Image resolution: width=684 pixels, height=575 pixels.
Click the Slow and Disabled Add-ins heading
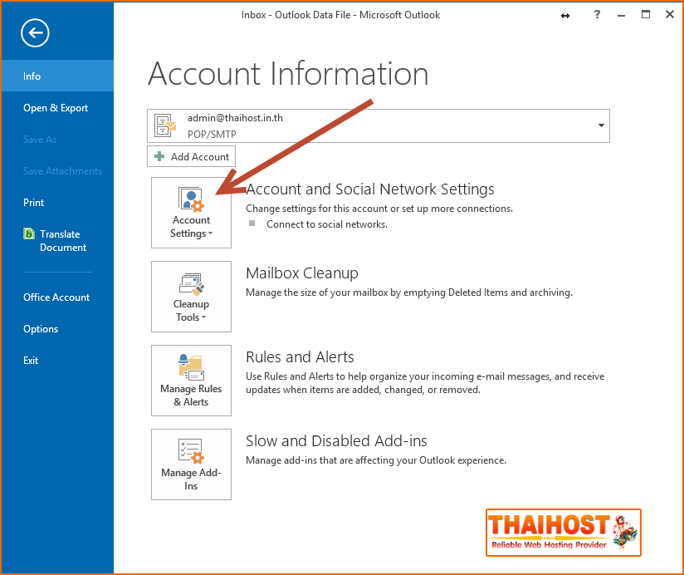pyautogui.click(x=336, y=441)
